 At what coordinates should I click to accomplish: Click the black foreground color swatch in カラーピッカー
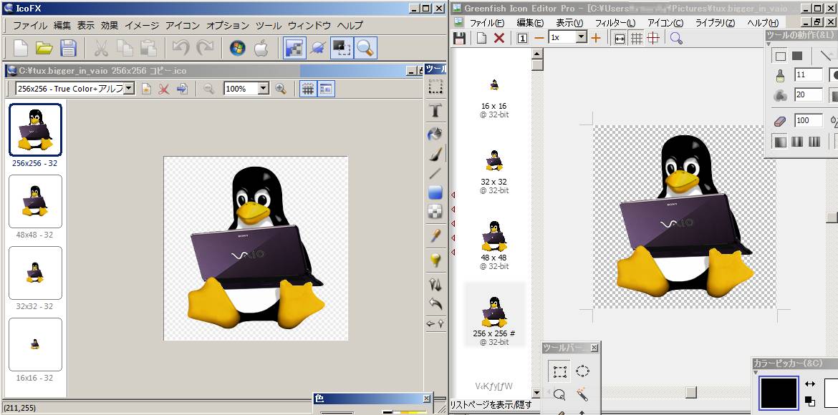779,394
